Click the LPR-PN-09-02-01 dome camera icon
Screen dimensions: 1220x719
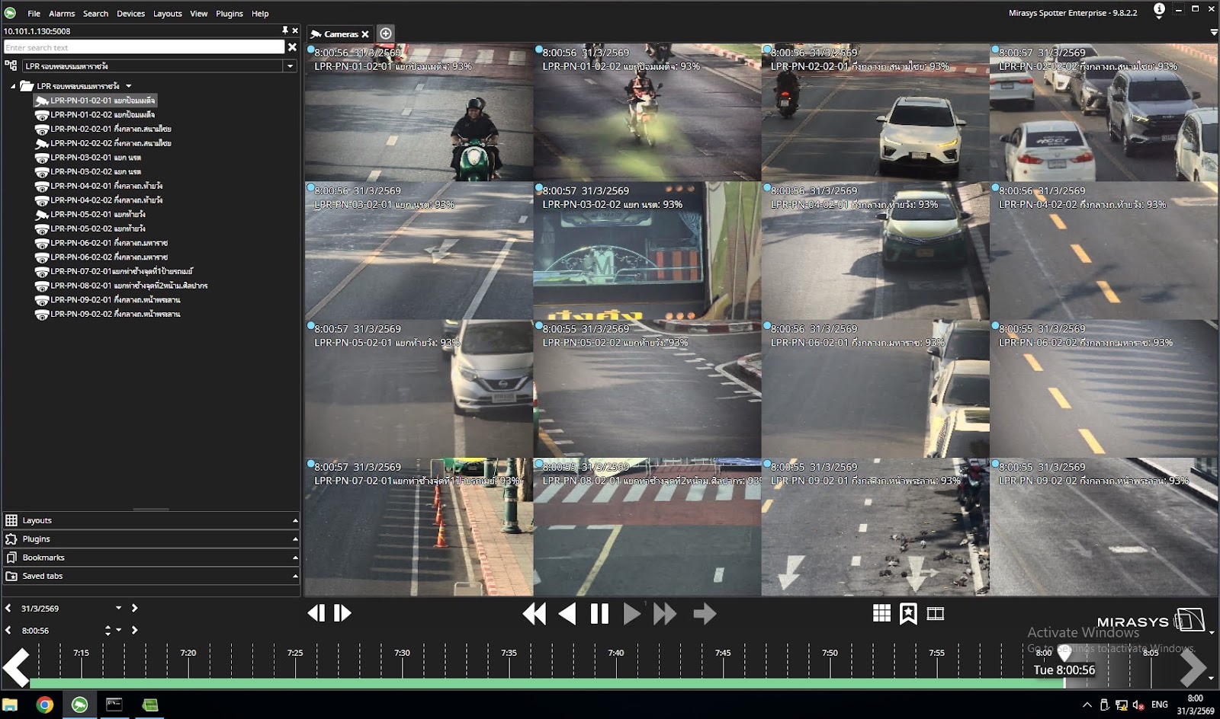coord(42,300)
